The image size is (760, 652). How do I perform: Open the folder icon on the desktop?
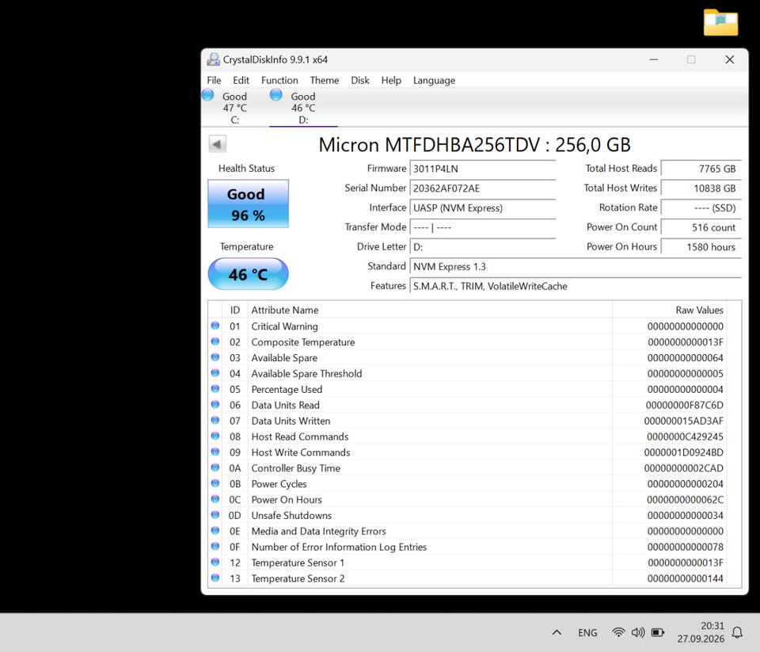point(720,22)
